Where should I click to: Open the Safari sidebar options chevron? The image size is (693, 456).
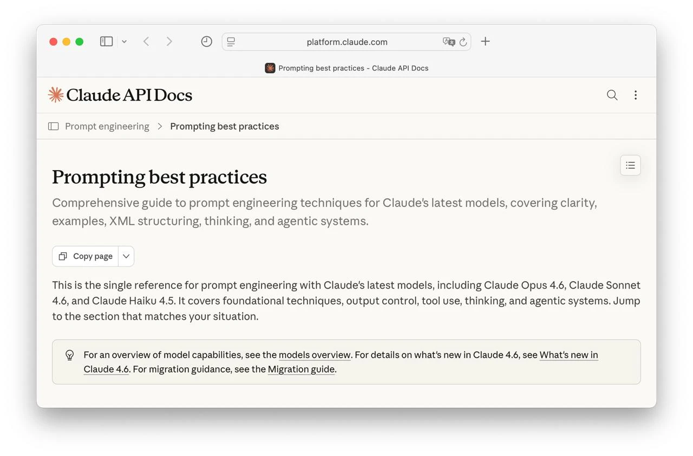click(x=124, y=42)
